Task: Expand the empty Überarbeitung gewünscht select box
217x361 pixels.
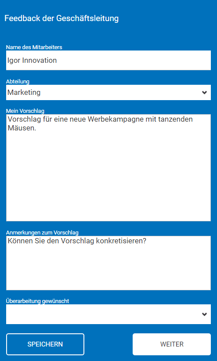Action: [108, 314]
